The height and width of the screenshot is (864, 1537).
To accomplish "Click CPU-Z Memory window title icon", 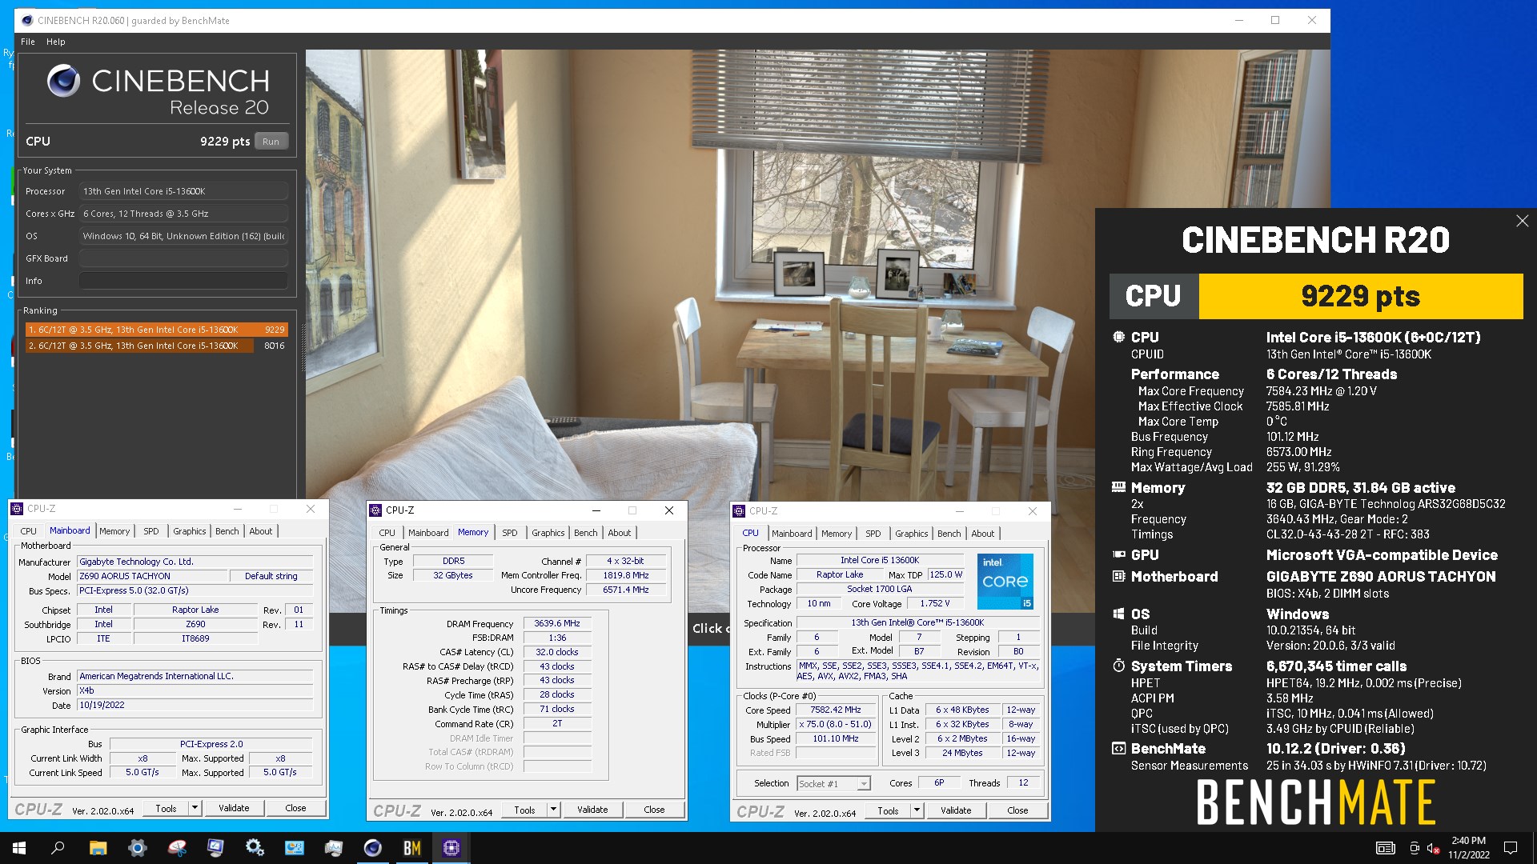I will click(375, 510).
